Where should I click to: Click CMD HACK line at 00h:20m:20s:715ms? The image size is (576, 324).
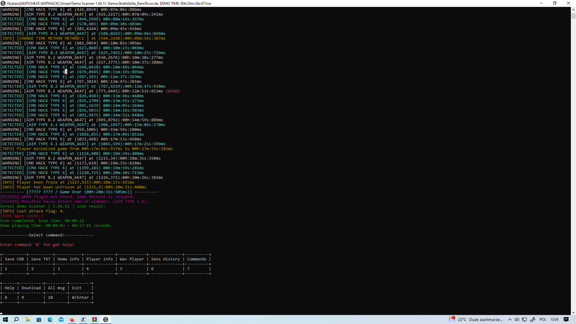pyautogui.click(x=72, y=172)
